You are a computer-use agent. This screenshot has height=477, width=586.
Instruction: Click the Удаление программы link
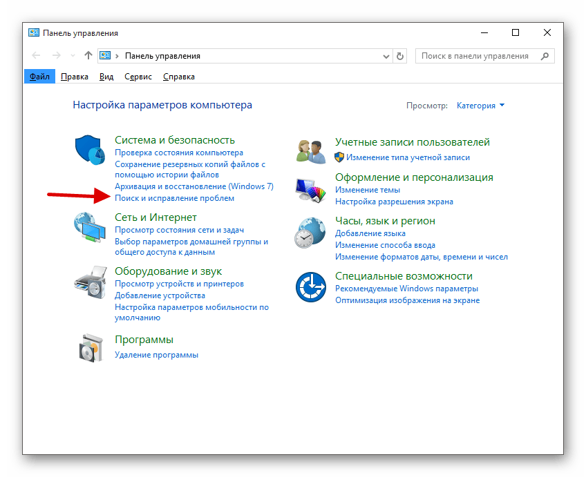tap(156, 355)
